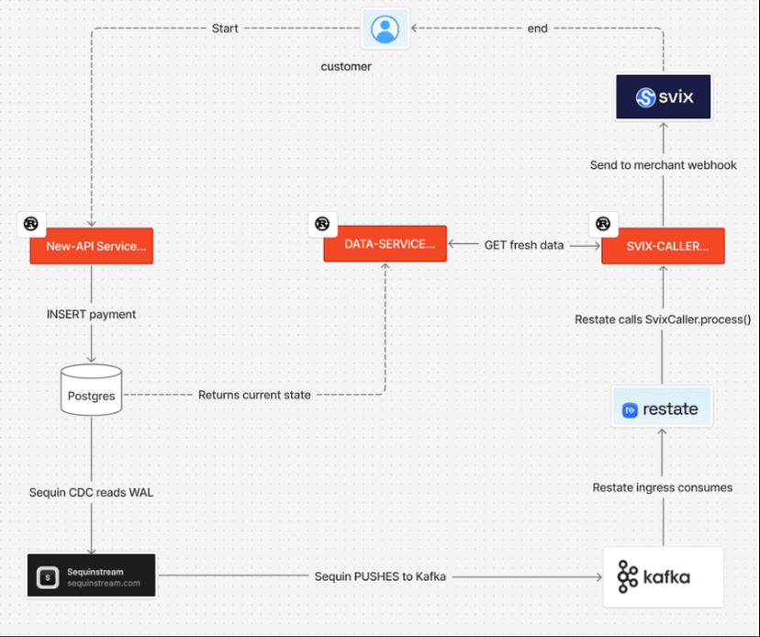Click the Sequin CDC reads WAL label
Image resolution: width=760 pixels, height=637 pixels.
[x=91, y=493]
